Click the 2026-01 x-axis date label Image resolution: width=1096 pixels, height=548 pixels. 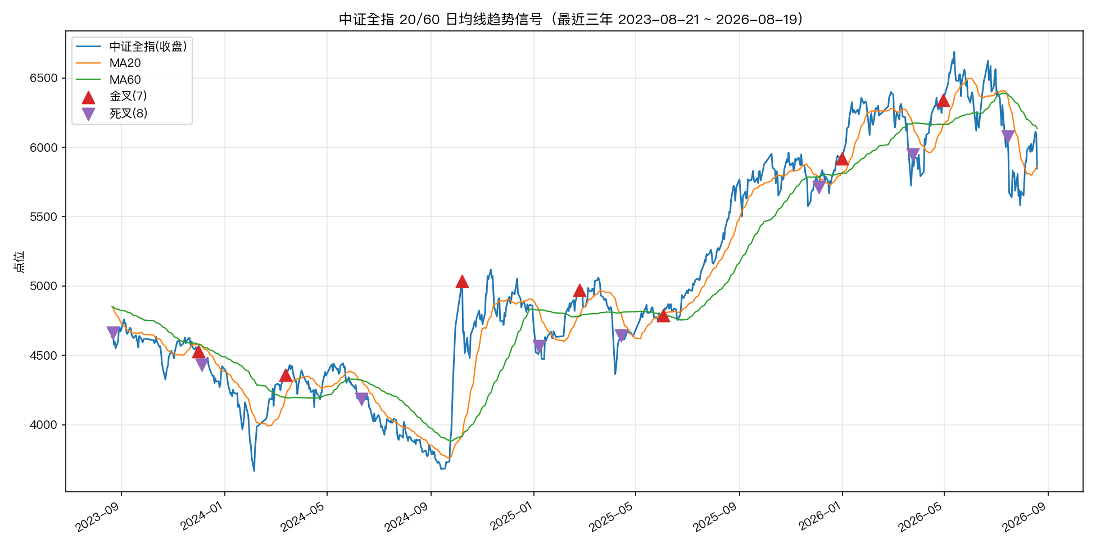819,516
